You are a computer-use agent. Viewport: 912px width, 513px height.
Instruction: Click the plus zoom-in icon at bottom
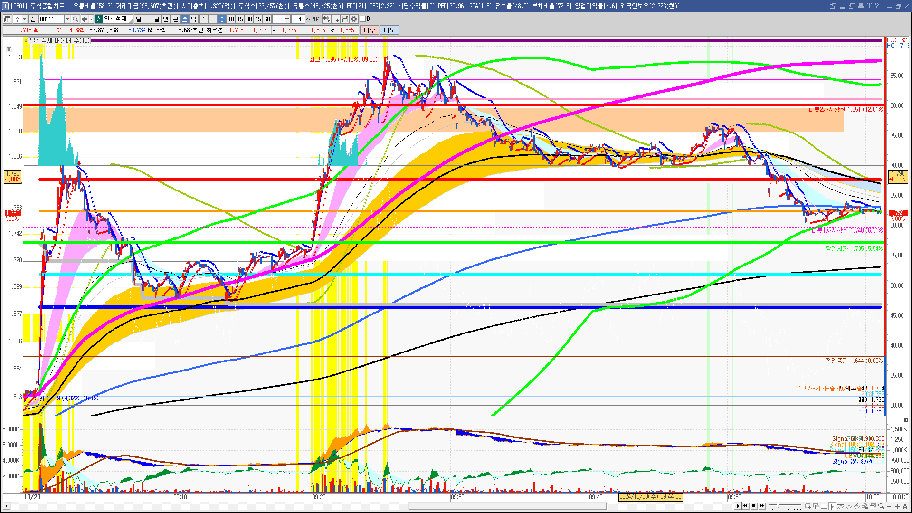(x=897, y=506)
